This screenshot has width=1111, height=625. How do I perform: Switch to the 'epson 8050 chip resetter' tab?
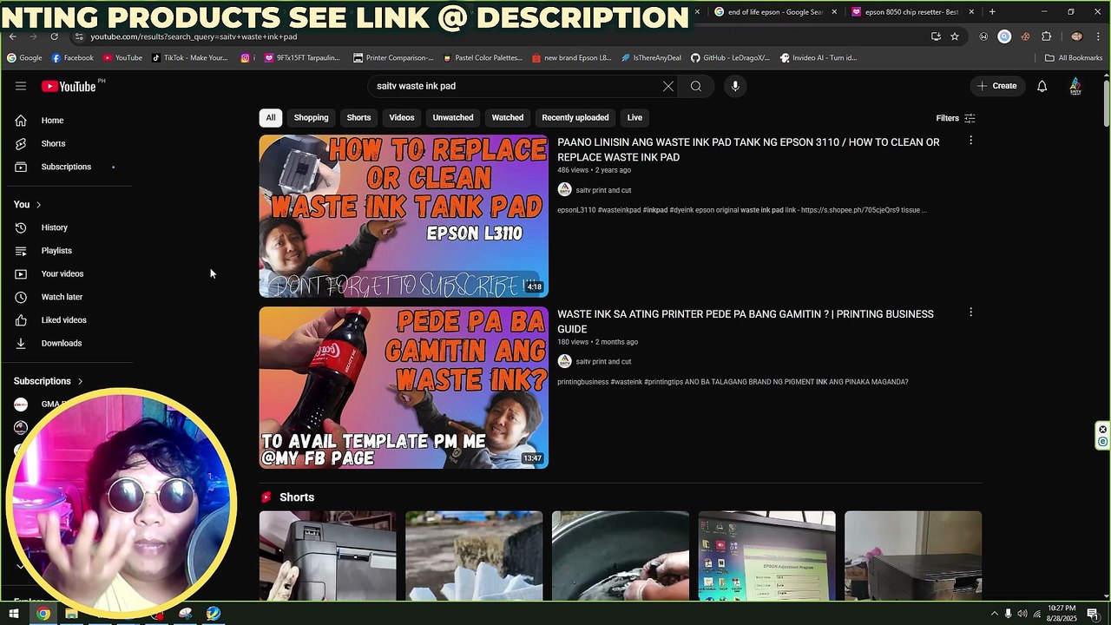tap(911, 12)
